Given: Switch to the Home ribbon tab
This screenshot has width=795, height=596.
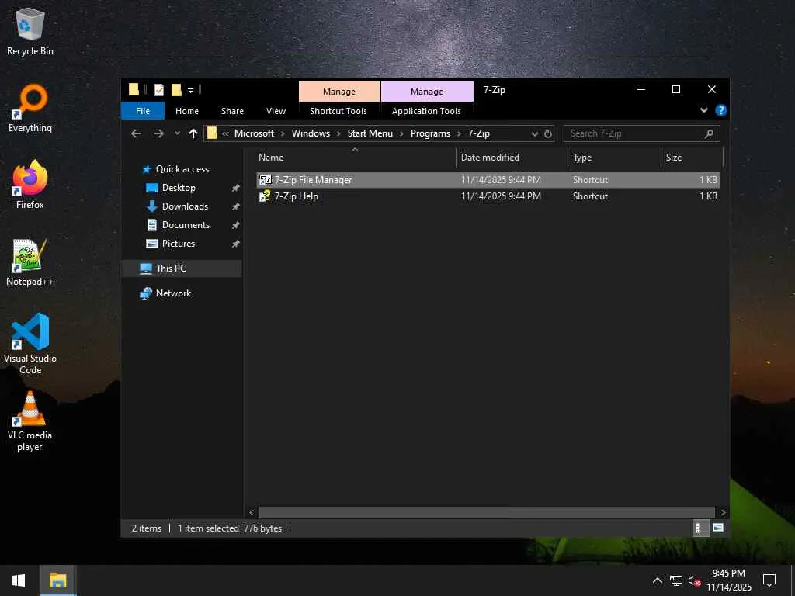Looking at the screenshot, I should [187, 111].
